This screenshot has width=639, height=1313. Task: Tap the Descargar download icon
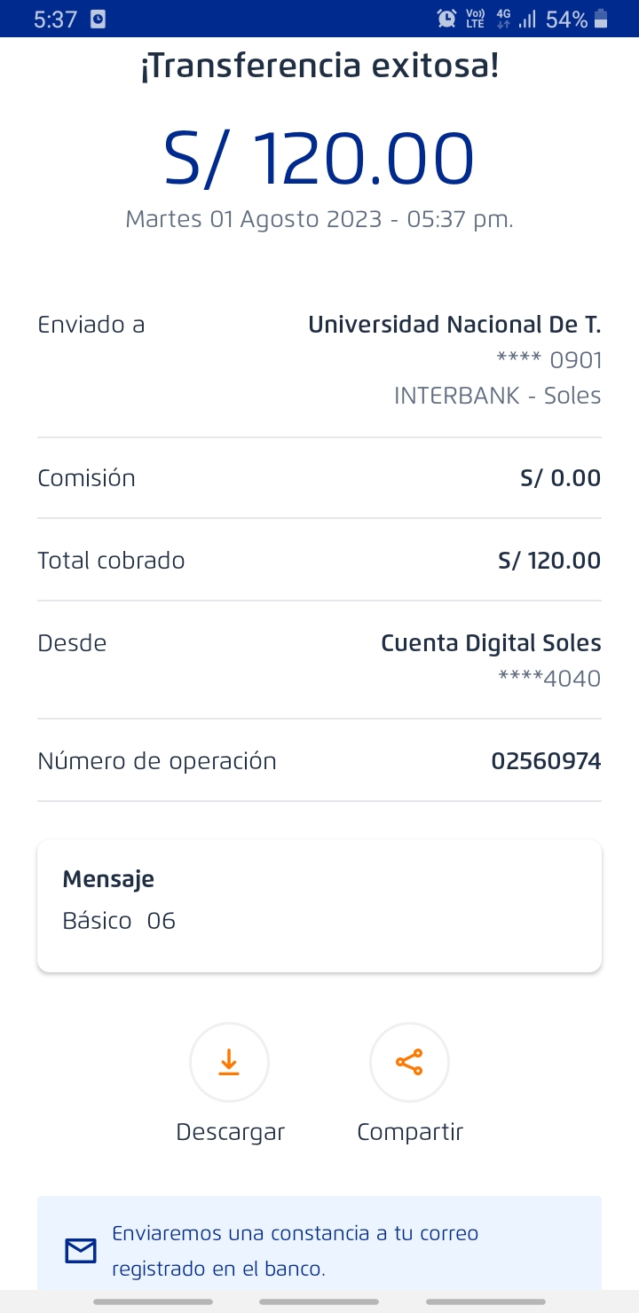[229, 1062]
